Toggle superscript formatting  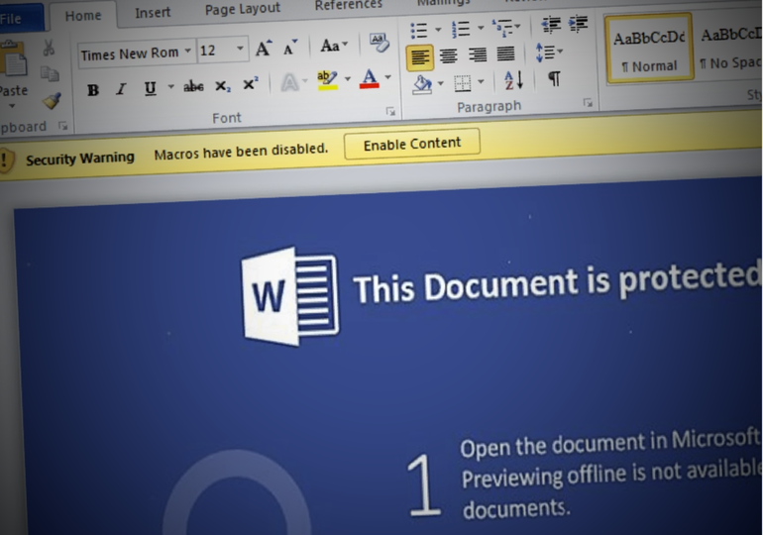pos(250,84)
